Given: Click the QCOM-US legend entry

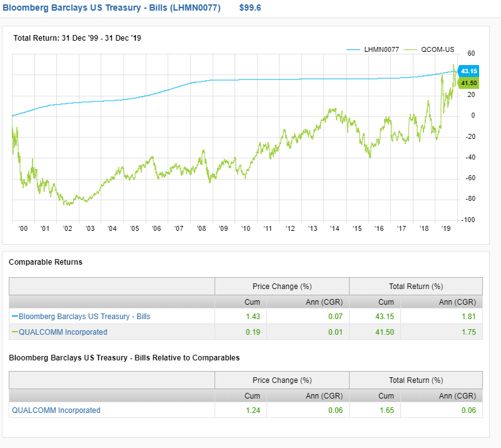Looking at the screenshot, I should [429, 49].
